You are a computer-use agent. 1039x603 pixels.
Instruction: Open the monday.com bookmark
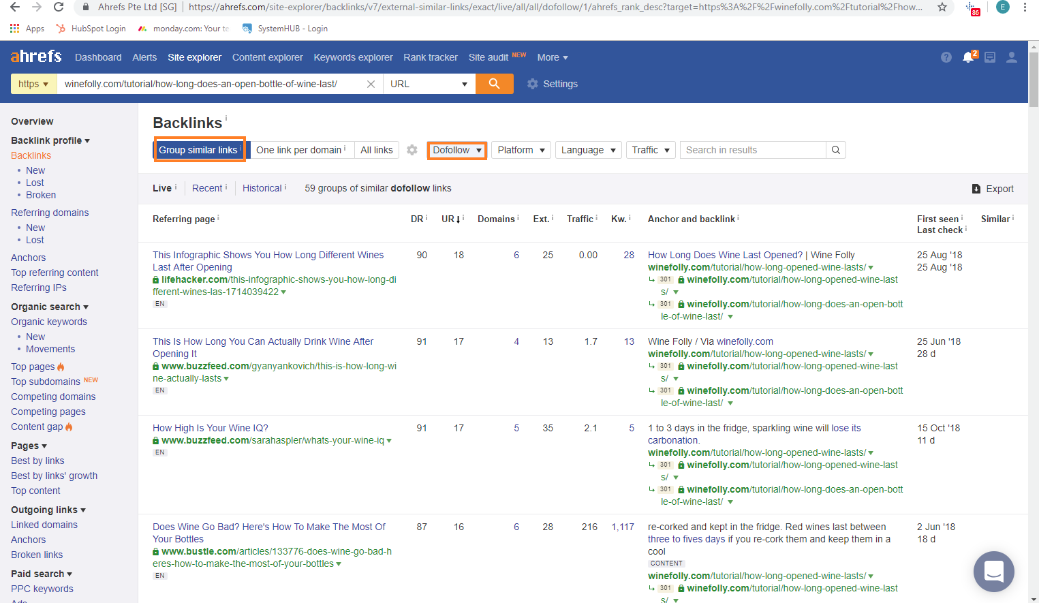pyautogui.click(x=184, y=29)
